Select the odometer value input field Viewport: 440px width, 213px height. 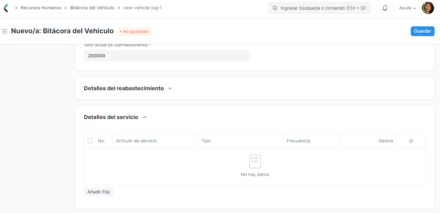point(167,55)
